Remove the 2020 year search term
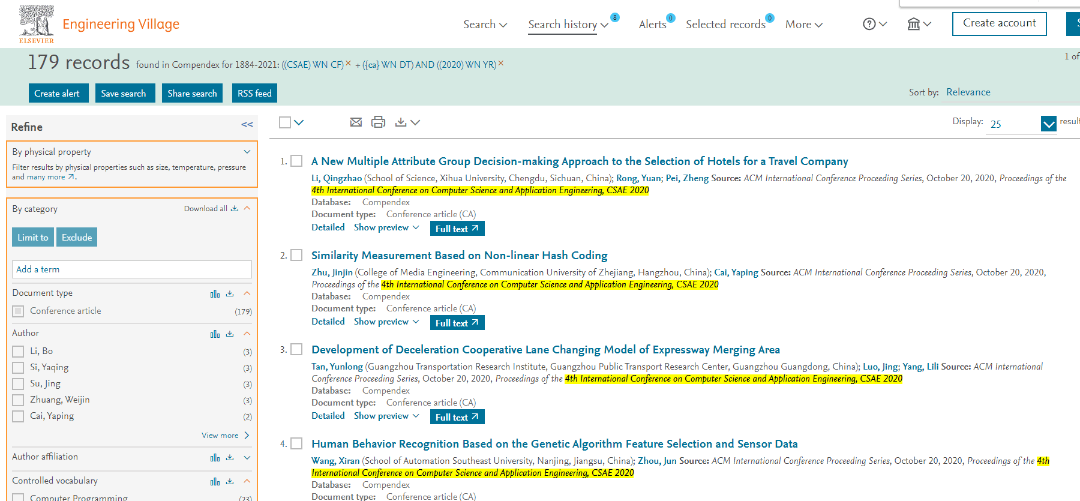1080x501 pixels. tap(501, 63)
